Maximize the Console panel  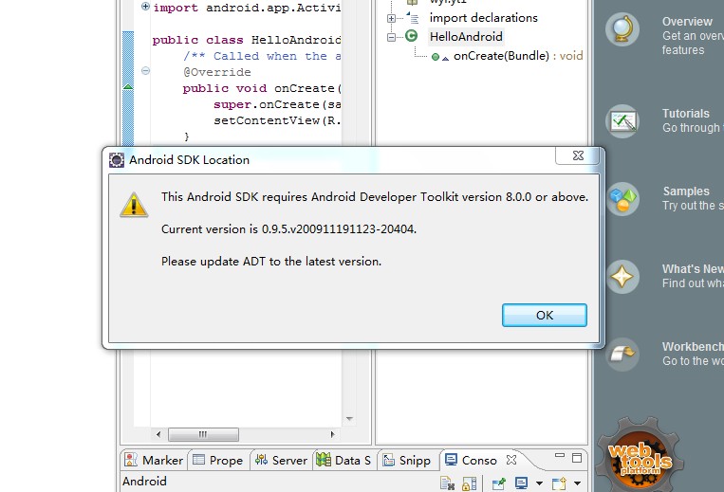coord(577,458)
